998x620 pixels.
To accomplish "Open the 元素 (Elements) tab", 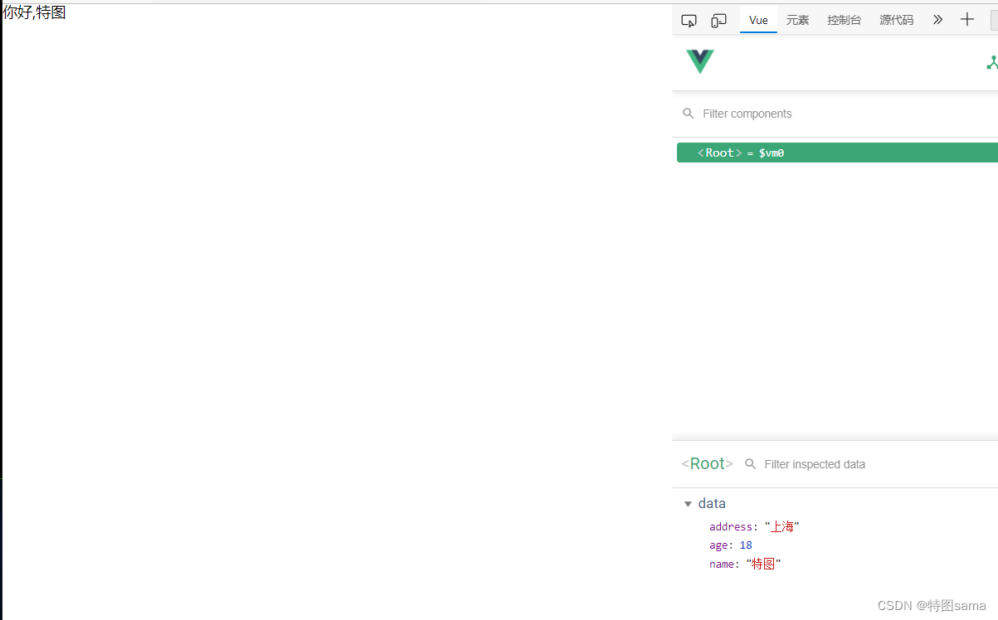I will pyautogui.click(x=797, y=20).
